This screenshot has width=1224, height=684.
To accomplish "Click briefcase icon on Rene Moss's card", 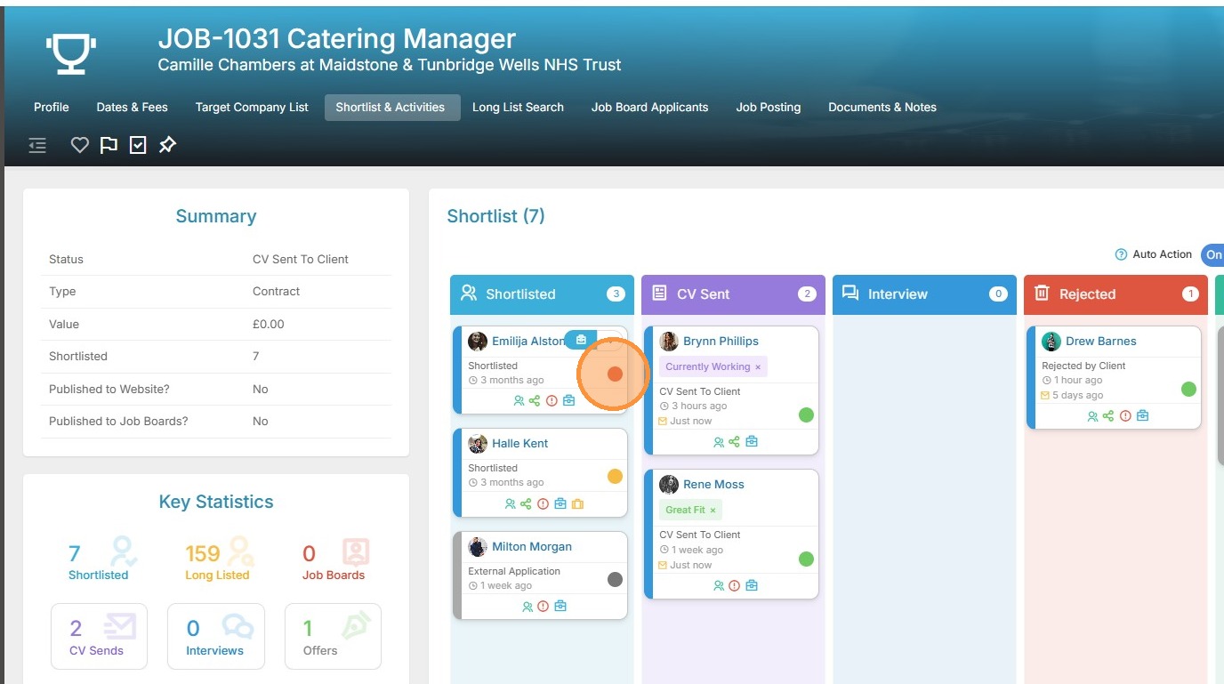I will (x=752, y=586).
